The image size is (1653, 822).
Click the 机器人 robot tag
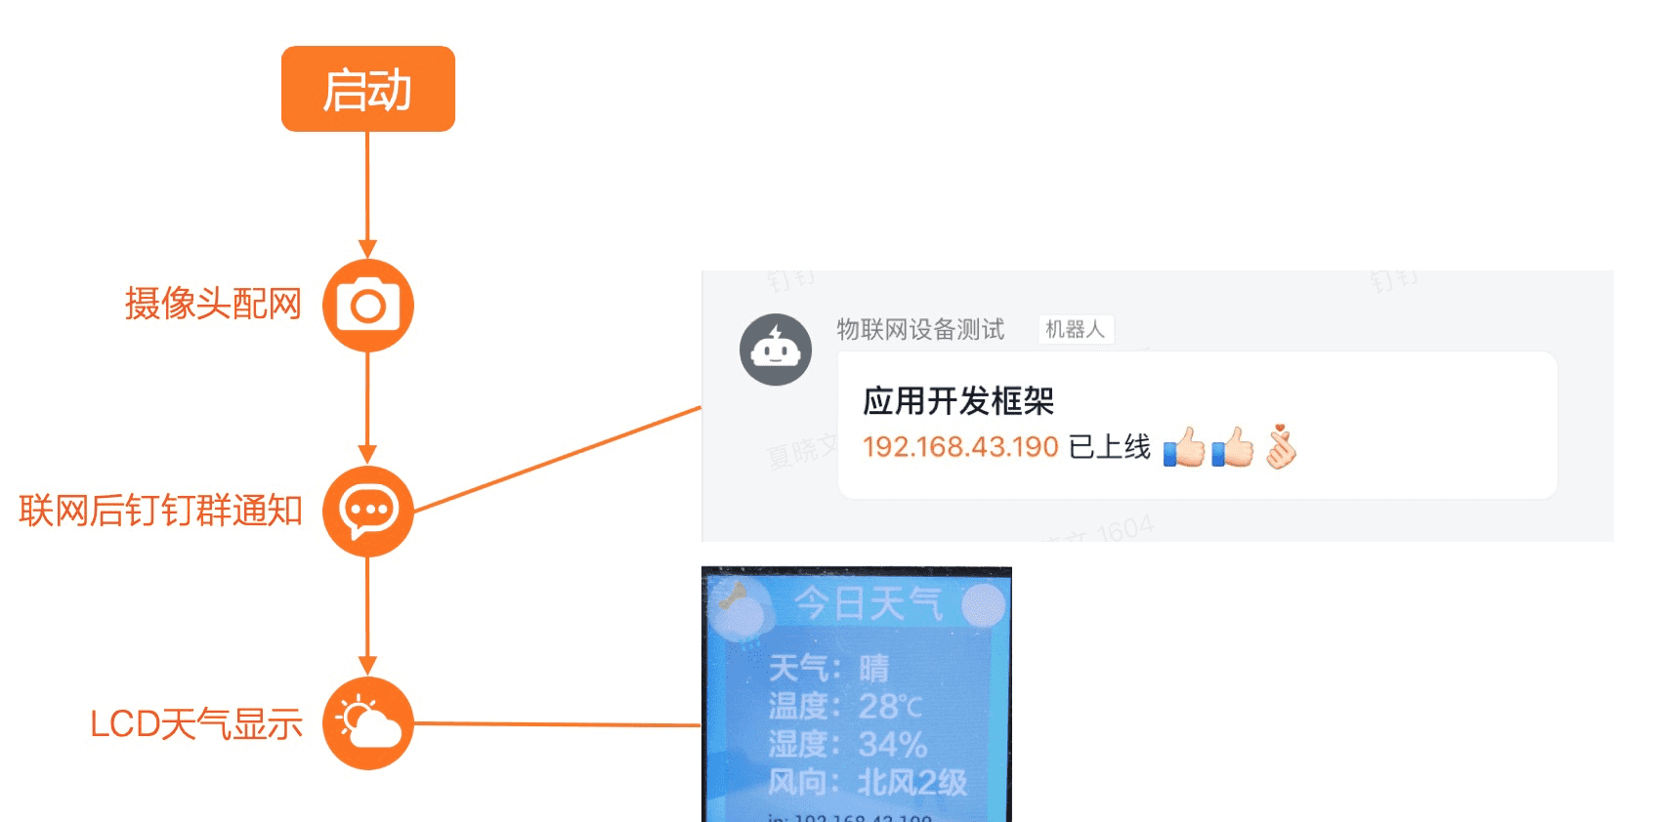1076,330
